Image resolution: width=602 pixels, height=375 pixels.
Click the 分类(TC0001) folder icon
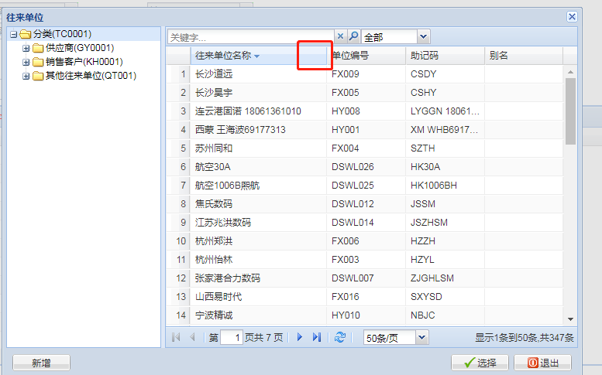[26, 35]
